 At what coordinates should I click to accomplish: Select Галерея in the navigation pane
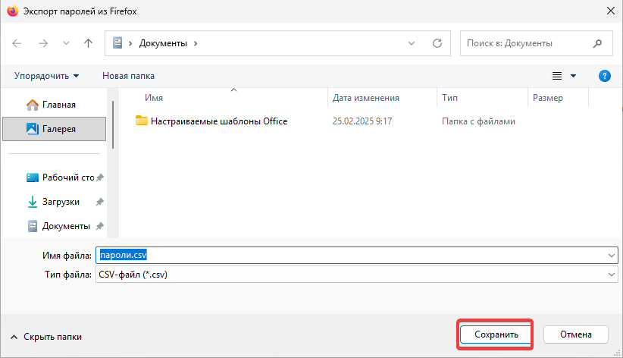58,129
